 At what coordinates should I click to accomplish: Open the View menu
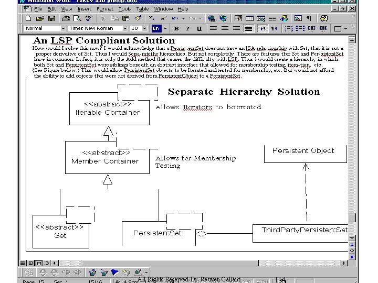tap(66, 9)
